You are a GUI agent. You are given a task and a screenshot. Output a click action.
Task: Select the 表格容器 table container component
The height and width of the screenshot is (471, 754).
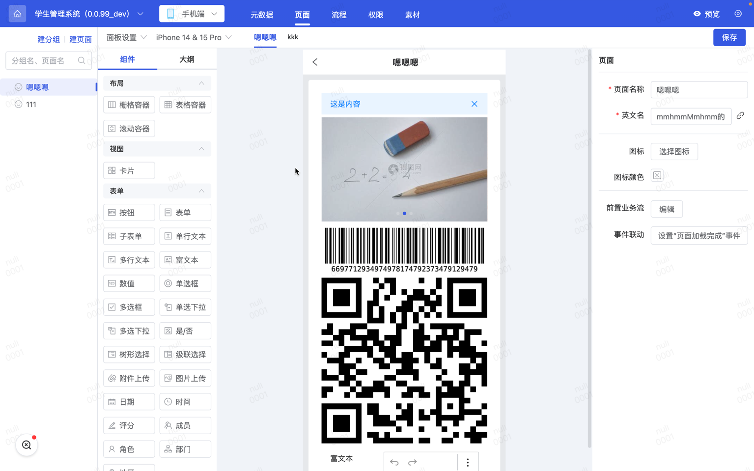click(185, 105)
